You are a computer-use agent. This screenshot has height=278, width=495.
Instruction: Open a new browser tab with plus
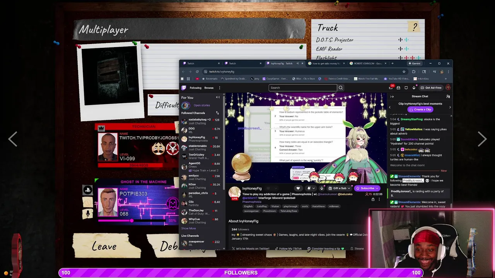tap(392, 63)
